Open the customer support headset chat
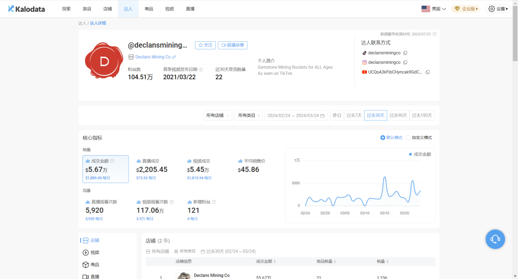 point(495,239)
